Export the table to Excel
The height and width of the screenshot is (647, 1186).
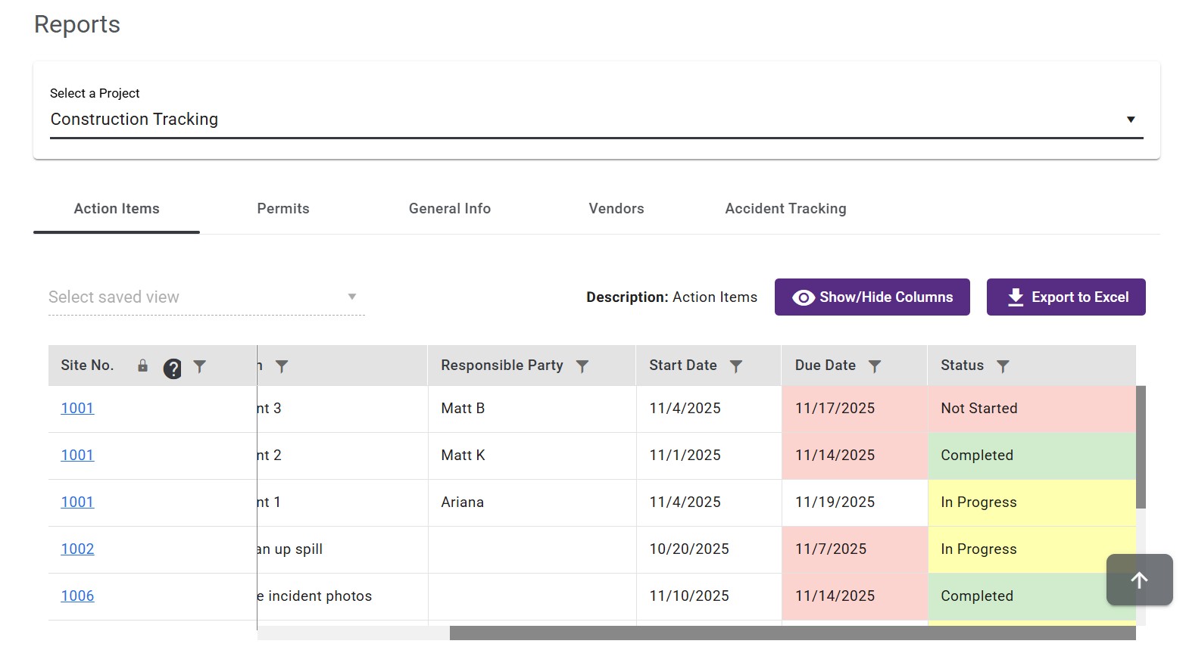1066,297
